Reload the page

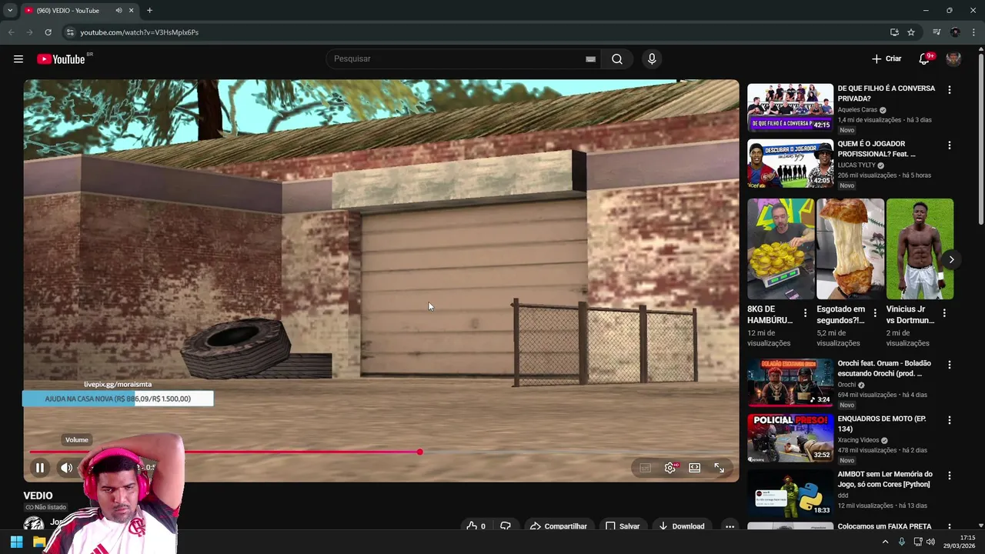48,32
